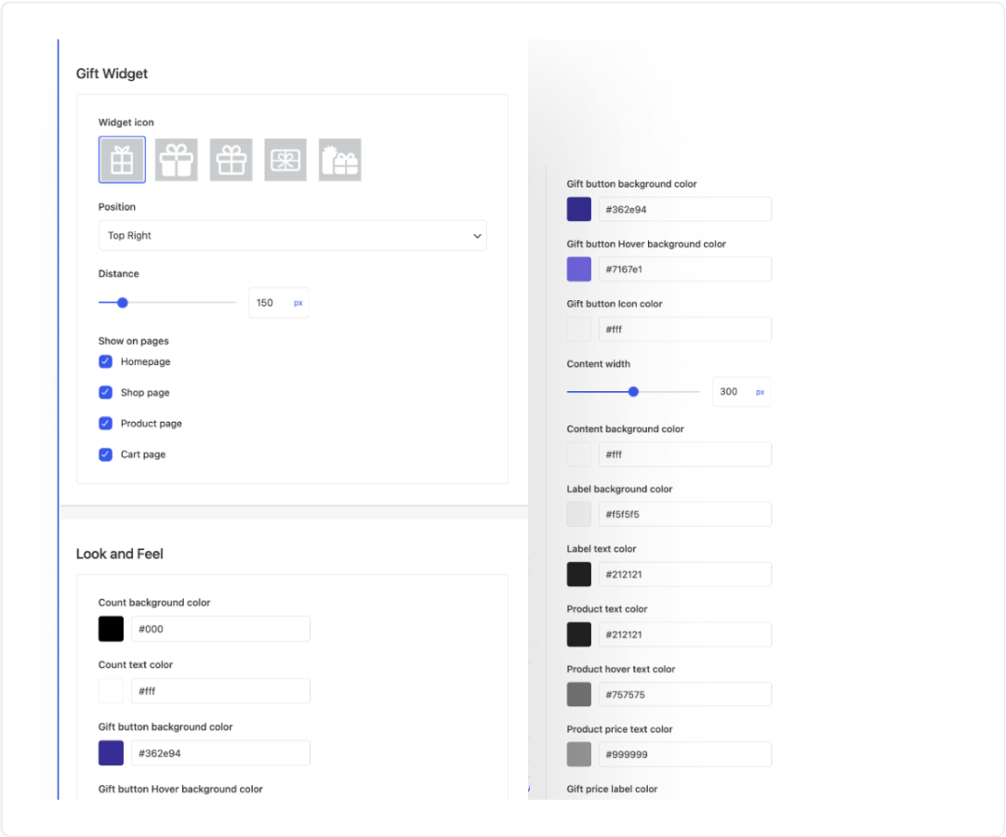Open the Count text color white swatch

click(111, 691)
